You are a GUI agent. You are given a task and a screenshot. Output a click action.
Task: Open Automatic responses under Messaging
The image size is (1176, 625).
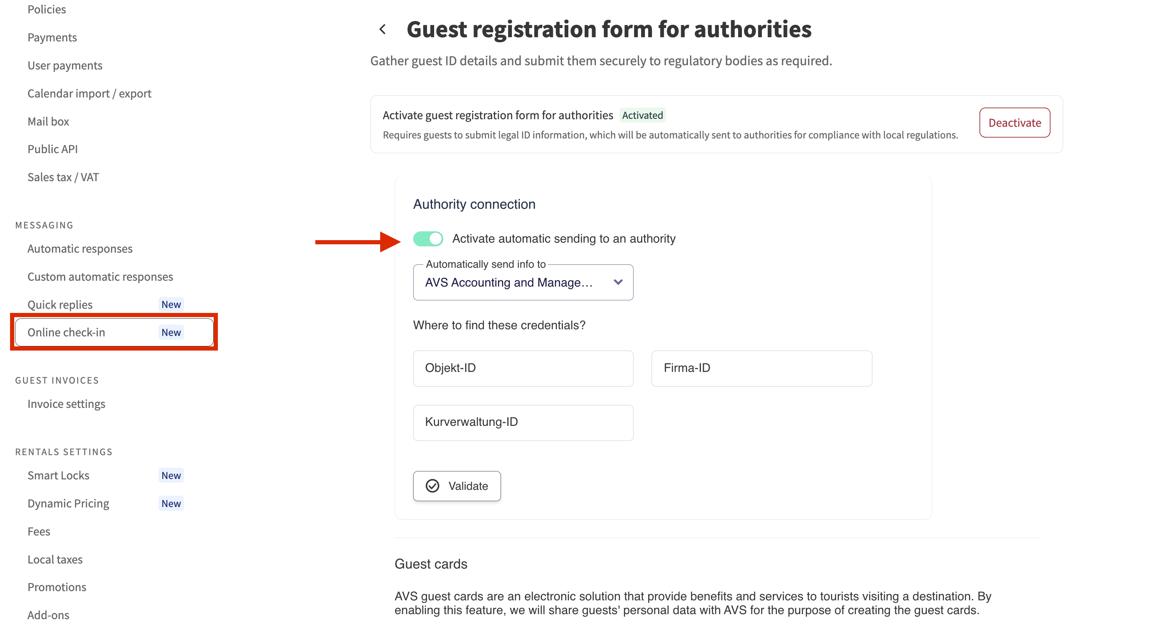pos(80,249)
